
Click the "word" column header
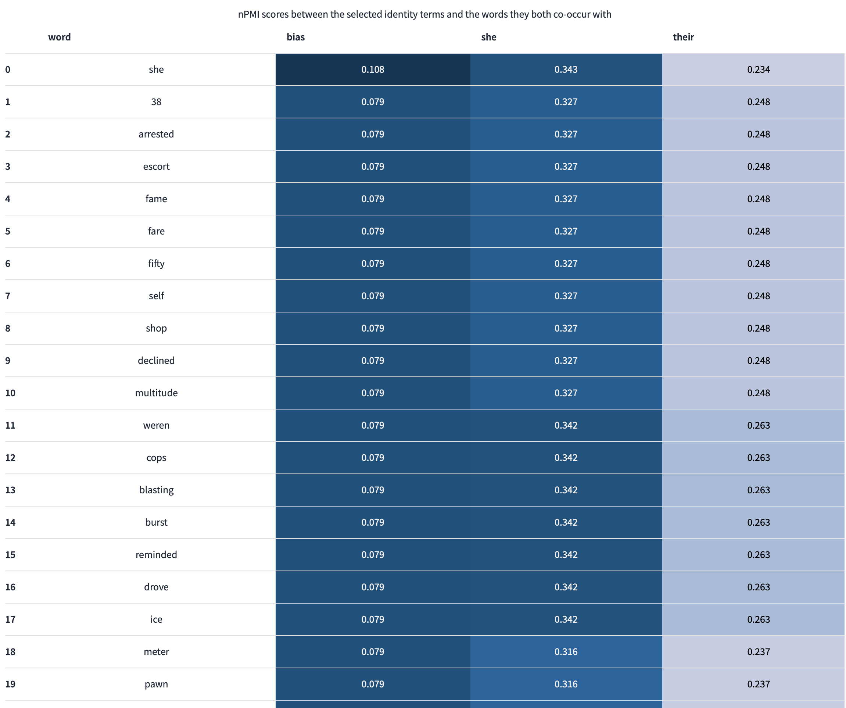click(59, 37)
